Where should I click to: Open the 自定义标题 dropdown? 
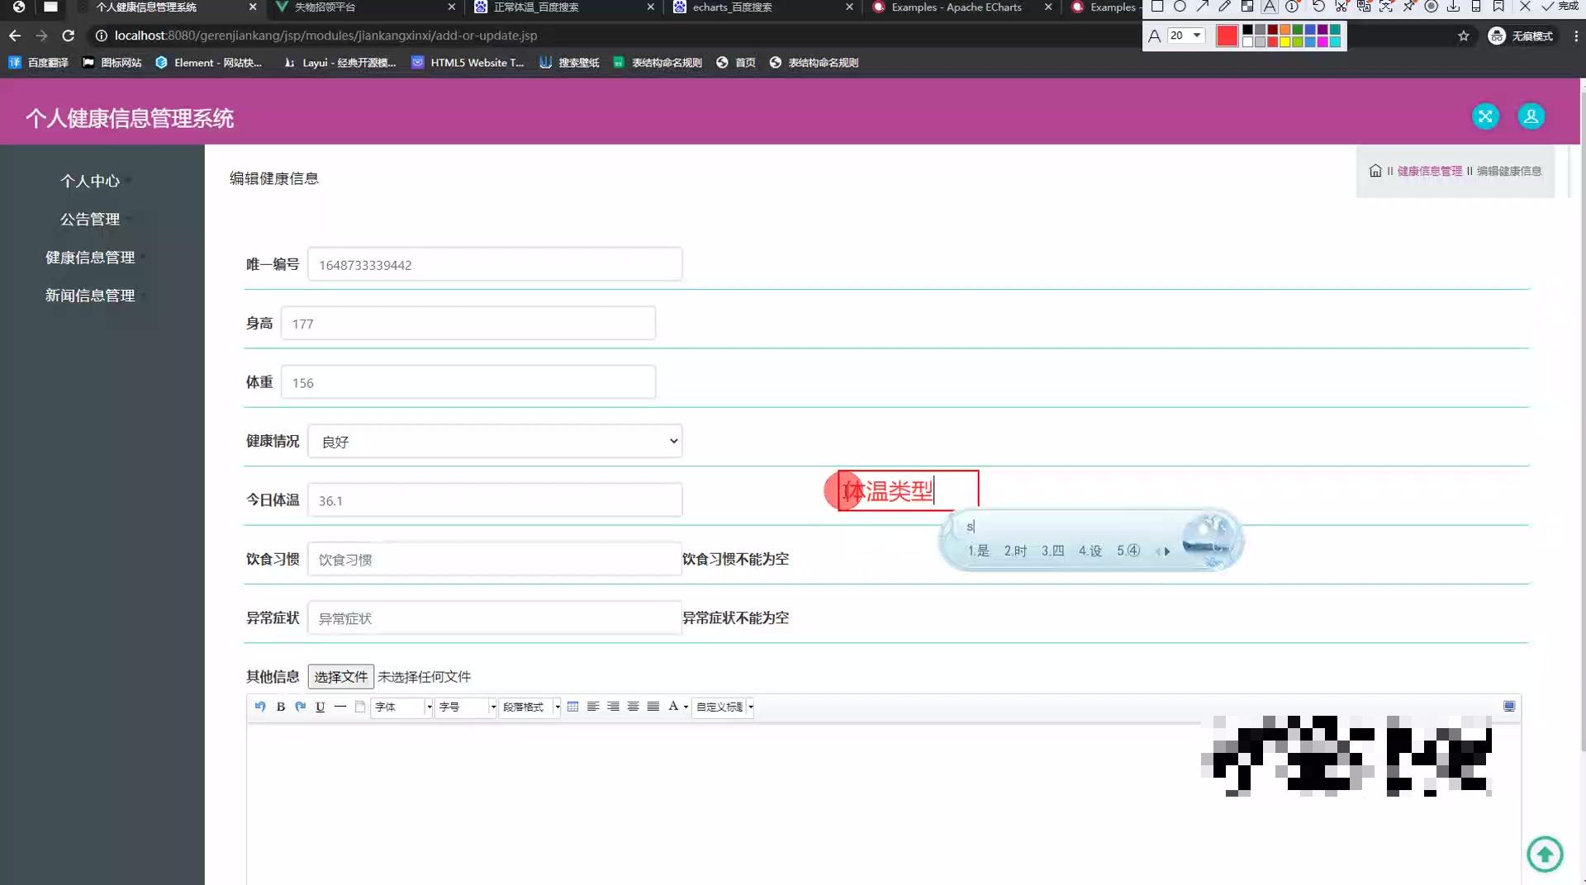724,707
